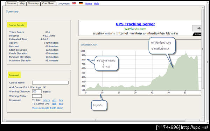Switch language to German via flag icon
Viewport: 210px width, 131px height.
pos(80,3)
